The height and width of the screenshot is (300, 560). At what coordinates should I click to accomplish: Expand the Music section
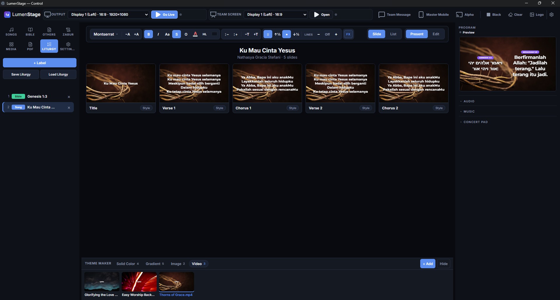coord(508,111)
